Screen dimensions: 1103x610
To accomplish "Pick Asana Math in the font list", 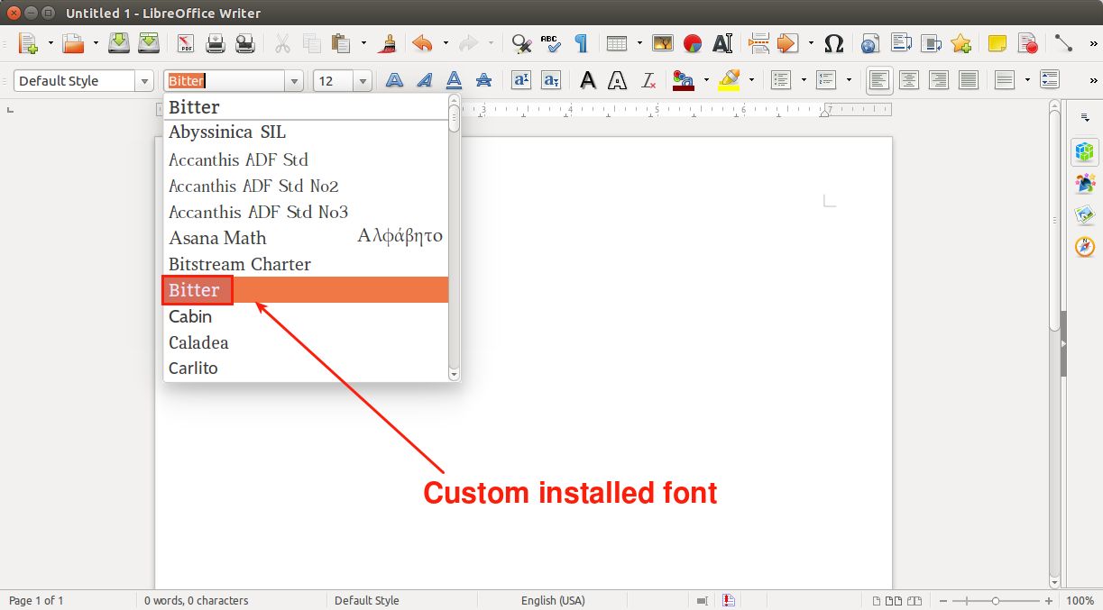I will coord(306,238).
